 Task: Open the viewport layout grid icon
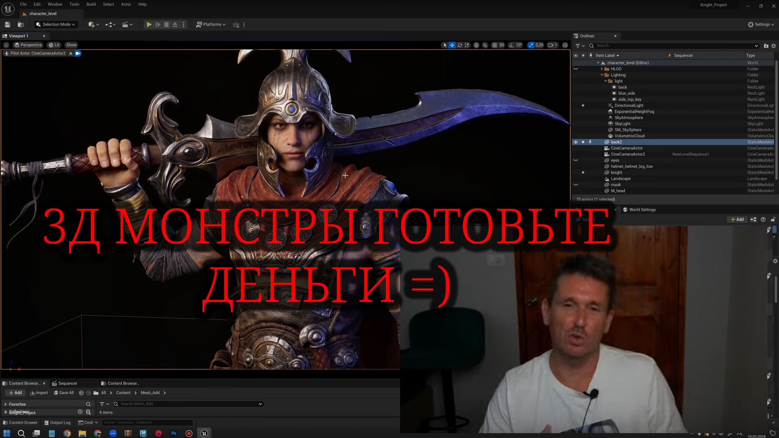[565, 45]
